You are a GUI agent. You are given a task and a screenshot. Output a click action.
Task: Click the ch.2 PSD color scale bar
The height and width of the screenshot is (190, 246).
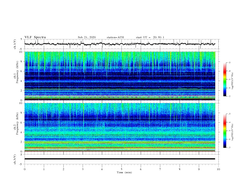225,131
